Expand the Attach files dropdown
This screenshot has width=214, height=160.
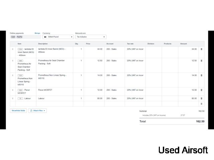37,110
